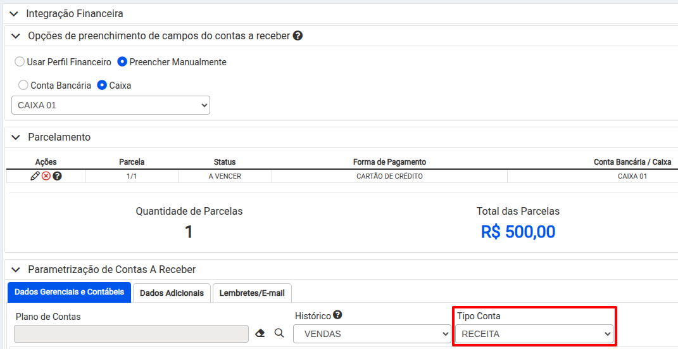Open the Tipo Conta RECEITA dropdown
678x349 pixels.
[x=534, y=334]
